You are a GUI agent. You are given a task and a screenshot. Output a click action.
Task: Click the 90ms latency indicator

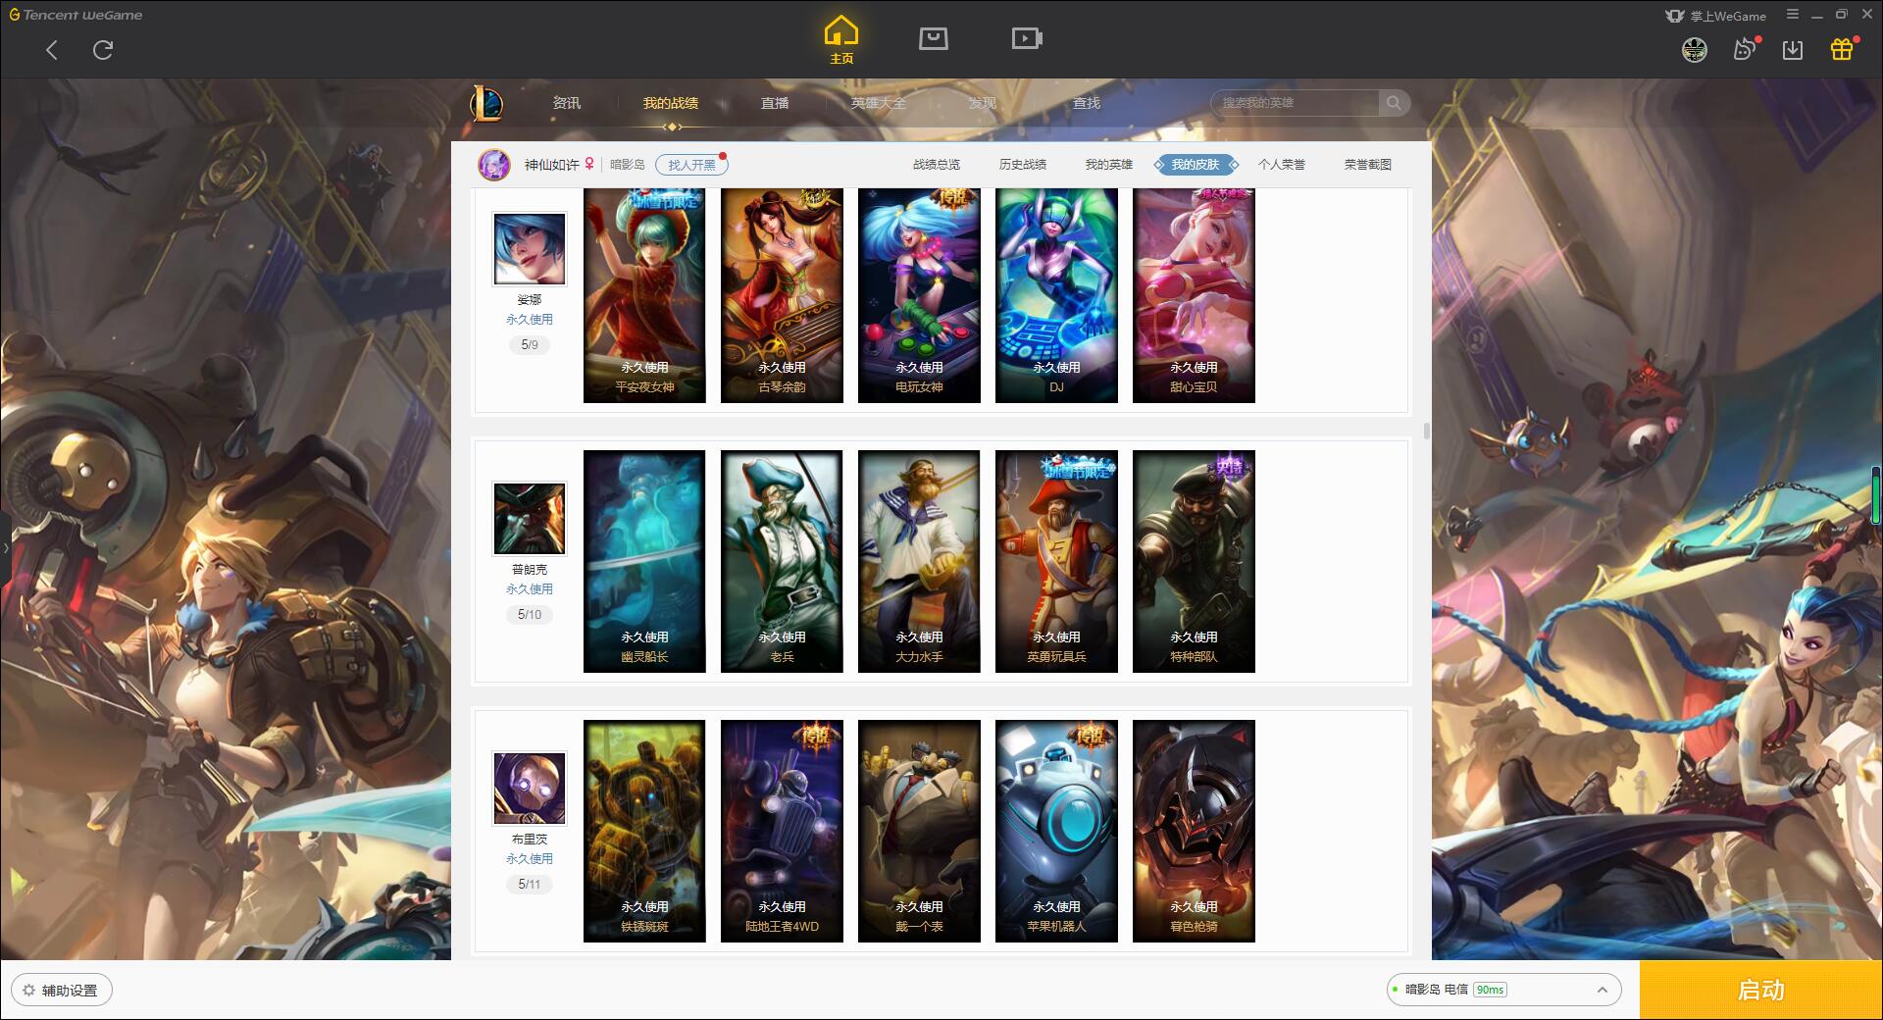(1490, 990)
